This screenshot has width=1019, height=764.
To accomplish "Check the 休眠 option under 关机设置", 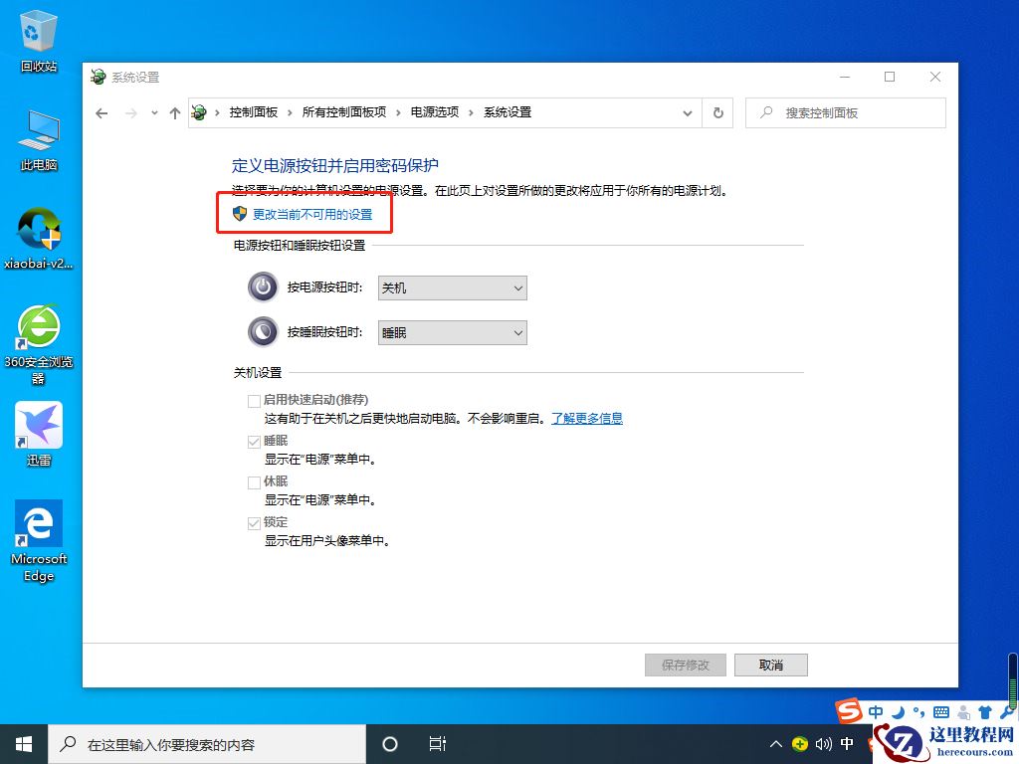I will pos(254,481).
